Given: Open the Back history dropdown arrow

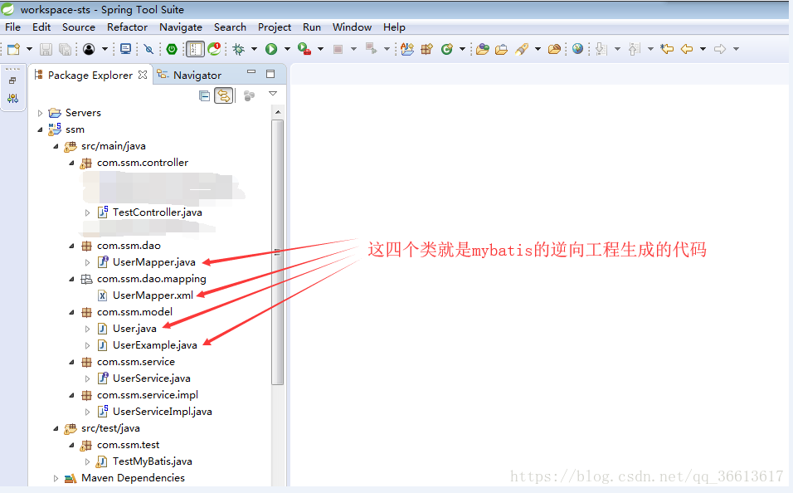Looking at the screenshot, I should click(703, 49).
